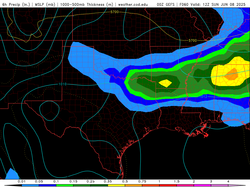This screenshot has width=250, height=187.
Task: Click the 5700 contour label near Missouri bootheel
Action: click(192, 41)
